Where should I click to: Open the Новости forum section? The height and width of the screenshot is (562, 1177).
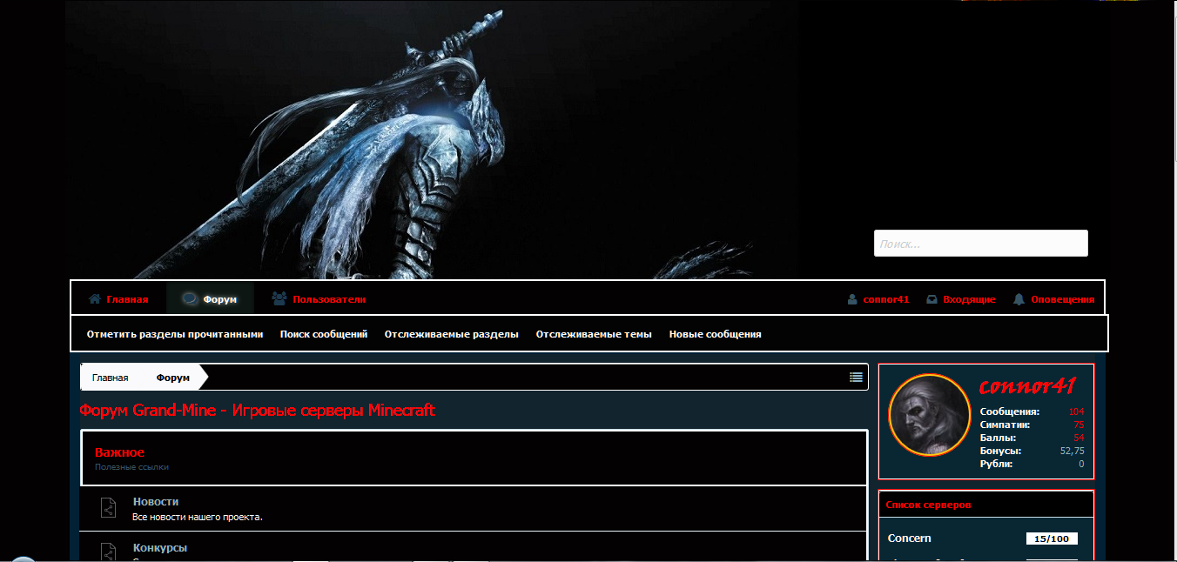tap(156, 501)
